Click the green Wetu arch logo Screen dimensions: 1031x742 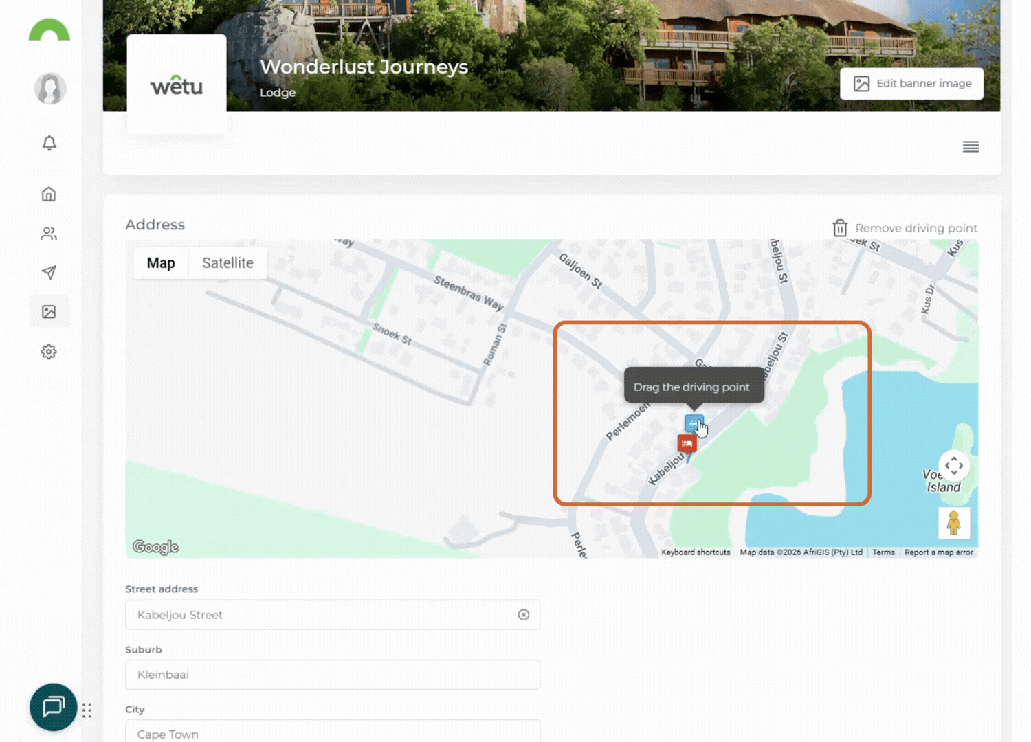[49, 30]
